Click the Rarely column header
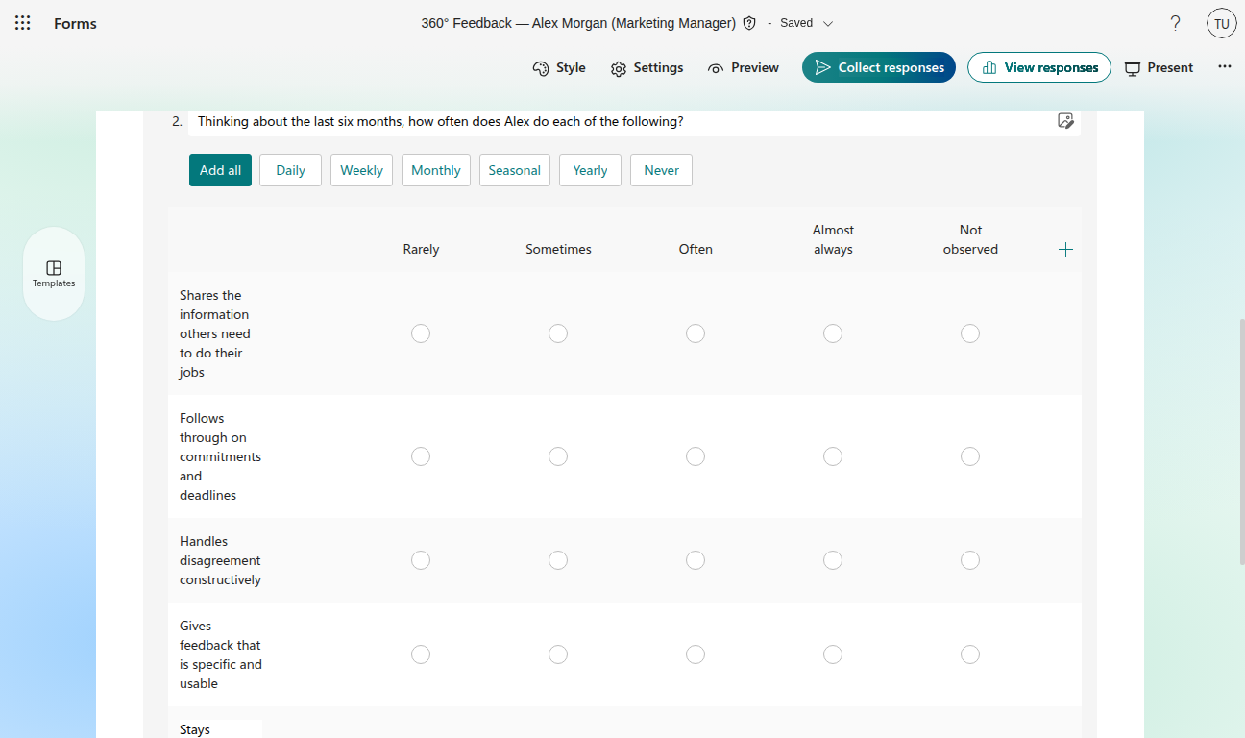1245x738 pixels. 421,250
